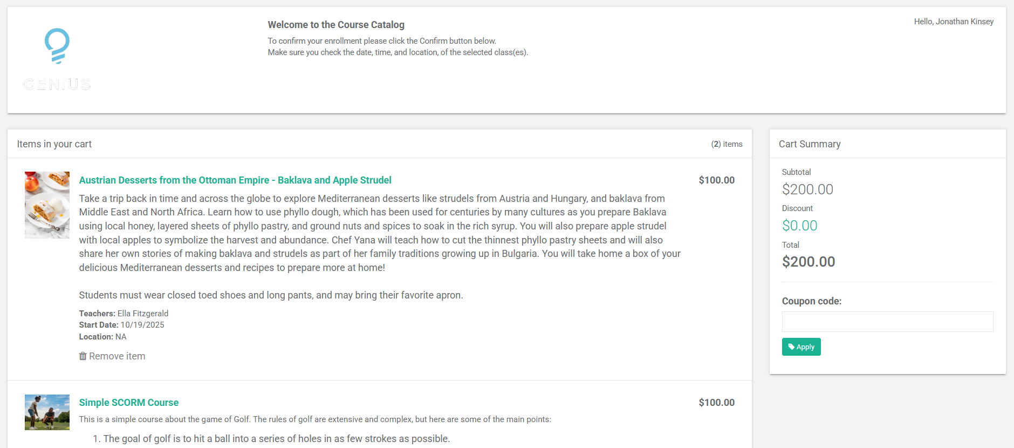The width and height of the screenshot is (1014, 448).
Task: Open the Simple SCORM Course link
Action: [128, 403]
